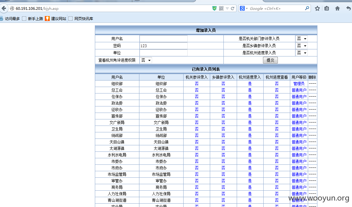Open the 新手上路 bookmark
352x207 pixels.
pos(32,19)
